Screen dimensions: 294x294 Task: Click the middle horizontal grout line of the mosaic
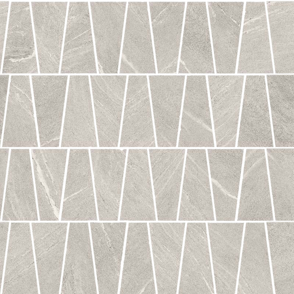pyautogui.click(x=147, y=148)
